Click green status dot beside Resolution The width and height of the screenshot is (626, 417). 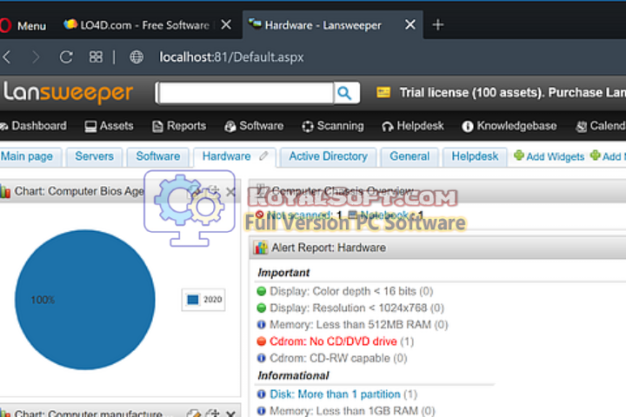[x=262, y=308]
